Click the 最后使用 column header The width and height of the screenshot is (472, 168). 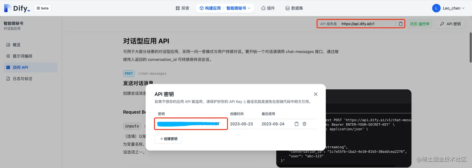click(268, 114)
